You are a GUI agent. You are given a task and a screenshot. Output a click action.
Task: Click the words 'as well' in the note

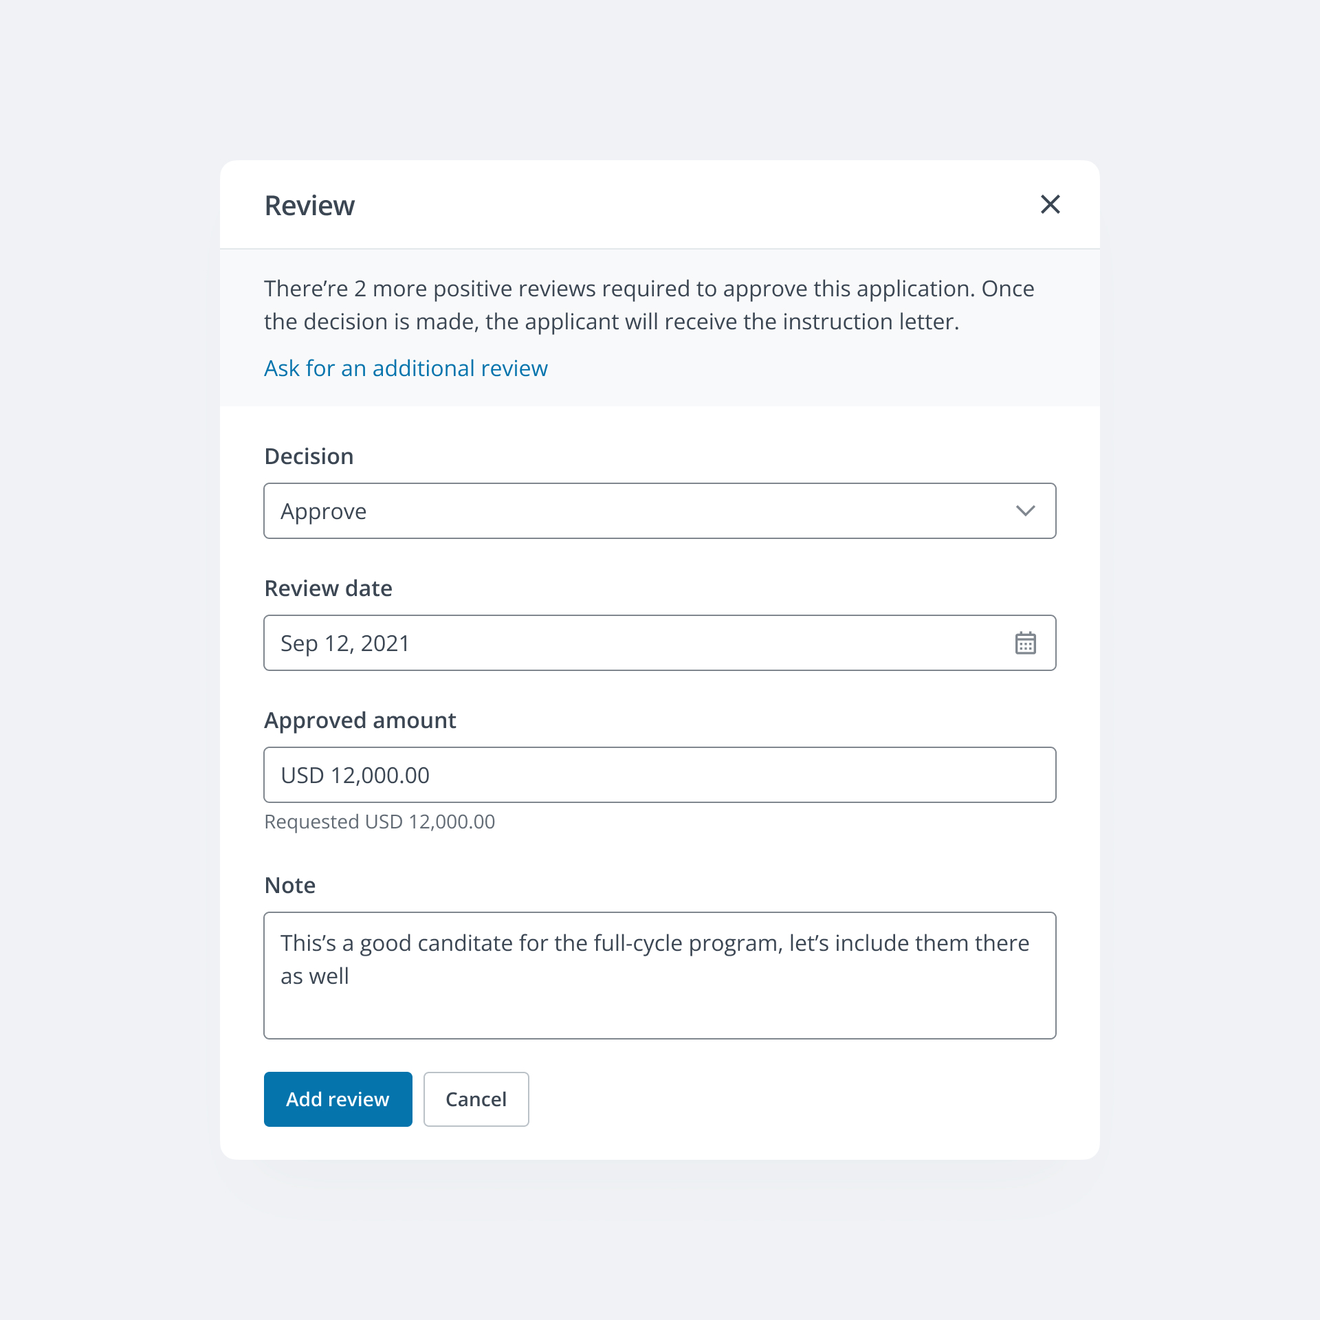315,976
